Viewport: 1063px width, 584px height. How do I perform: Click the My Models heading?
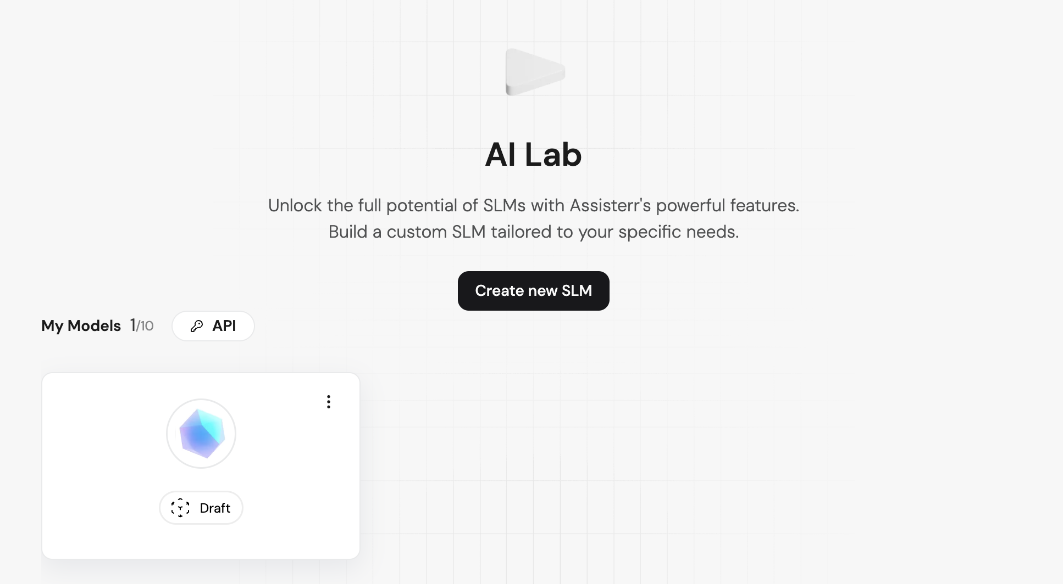click(x=81, y=326)
